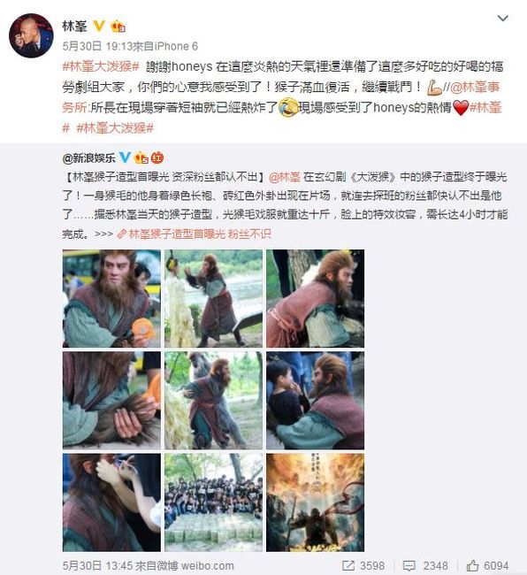The image size is (527, 575).
Task: Click the membership badge next to 林峯's name
Action: (x=118, y=26)
